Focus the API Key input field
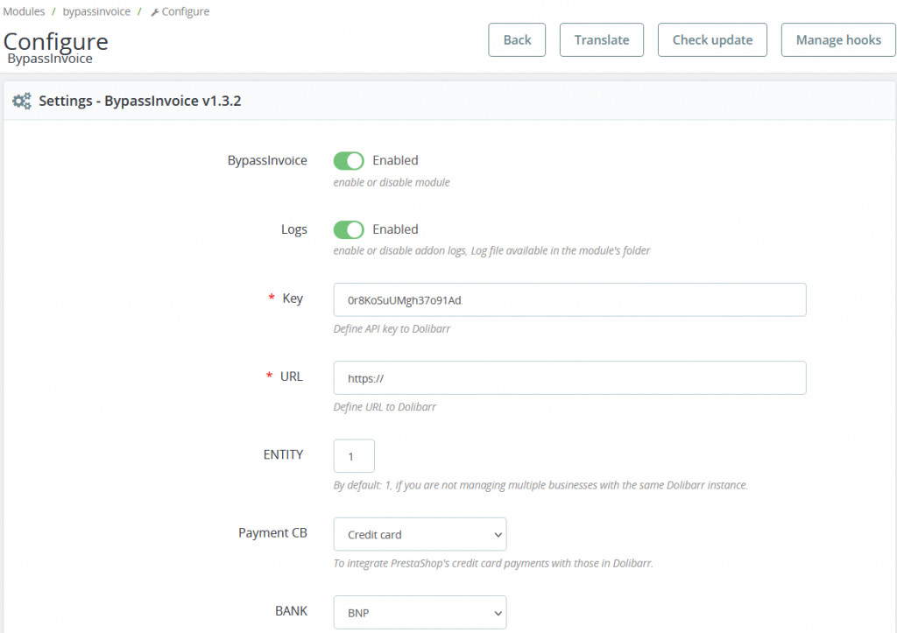Viewport: 897px width, 633px height. 569,299
